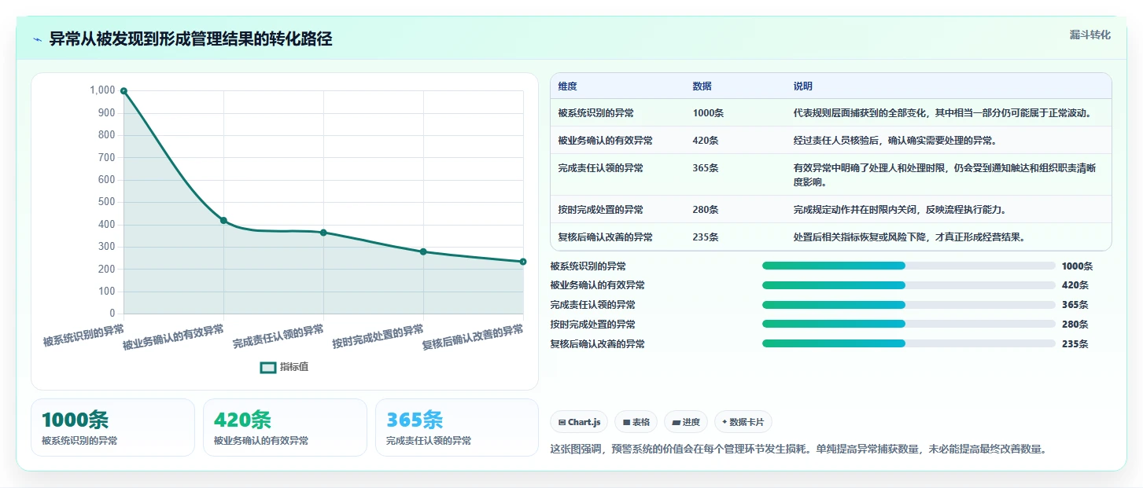Screen dimensions: 1143x488
Task: Click the 维度 column header
Action: 567,86
